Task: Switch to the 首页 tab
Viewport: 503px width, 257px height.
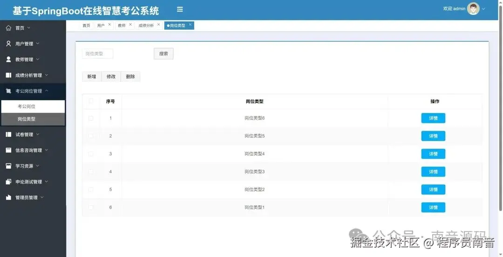Action: click(86, 26)
